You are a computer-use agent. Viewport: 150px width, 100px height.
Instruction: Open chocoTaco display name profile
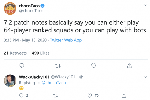29,6
